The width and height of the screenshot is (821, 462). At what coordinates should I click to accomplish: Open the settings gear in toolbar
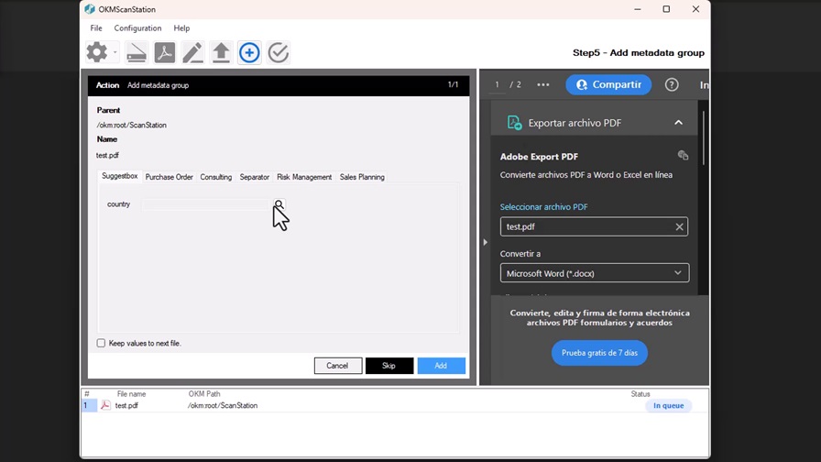97,52
